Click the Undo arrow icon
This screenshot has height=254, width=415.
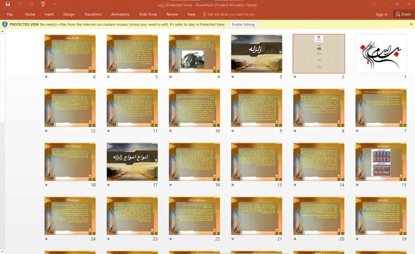pos(20,4)
